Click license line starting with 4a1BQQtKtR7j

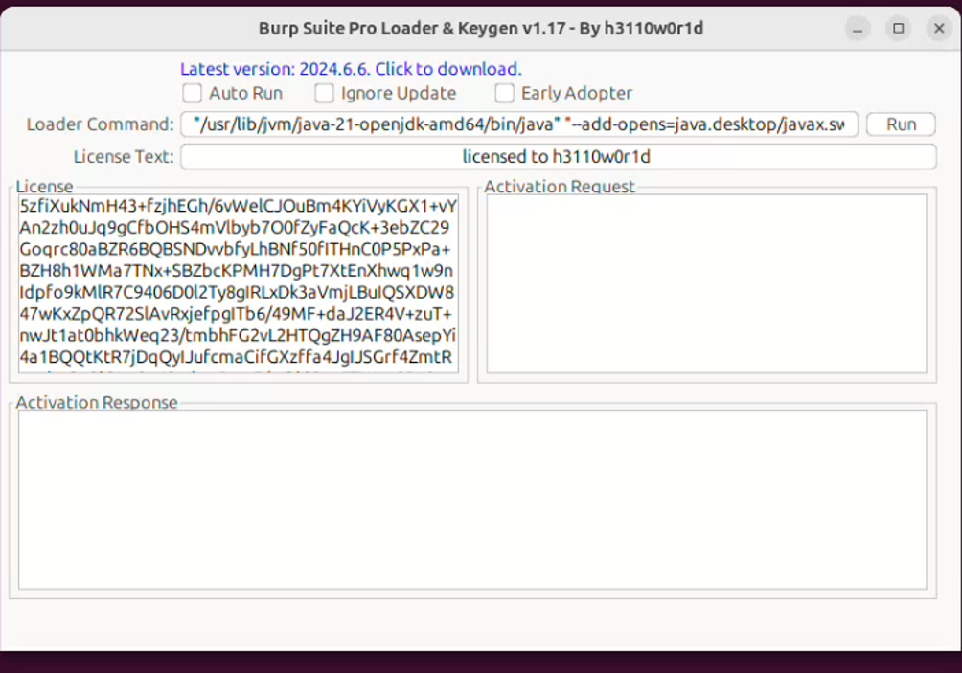pyautogui.click(x=237, y=357)
